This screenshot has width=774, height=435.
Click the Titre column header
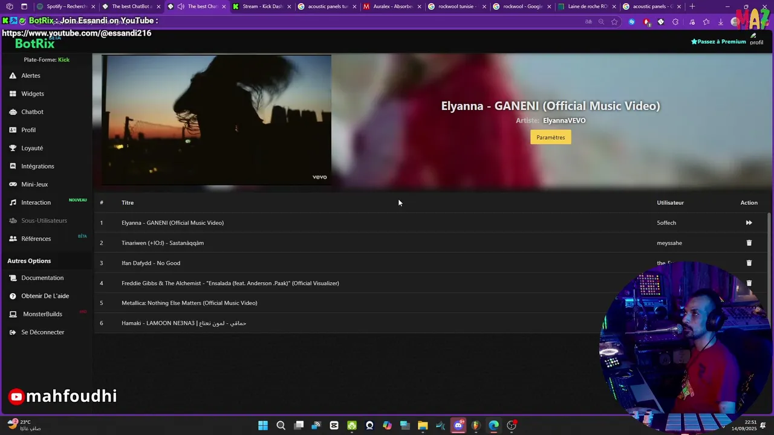click(x=128, y=202)
